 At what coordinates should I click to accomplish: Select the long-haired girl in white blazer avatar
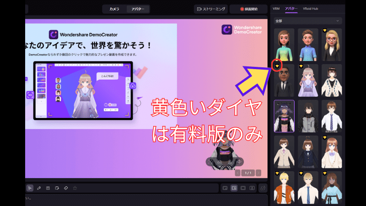coord(332,152)
